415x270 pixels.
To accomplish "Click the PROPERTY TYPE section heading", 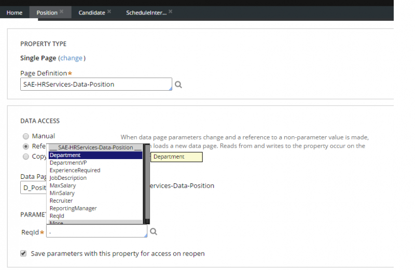I will pos(44,44).
